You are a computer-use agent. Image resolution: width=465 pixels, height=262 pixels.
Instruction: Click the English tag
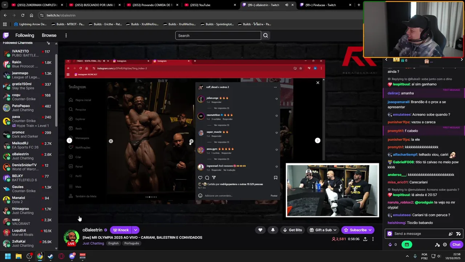[113, 243]
